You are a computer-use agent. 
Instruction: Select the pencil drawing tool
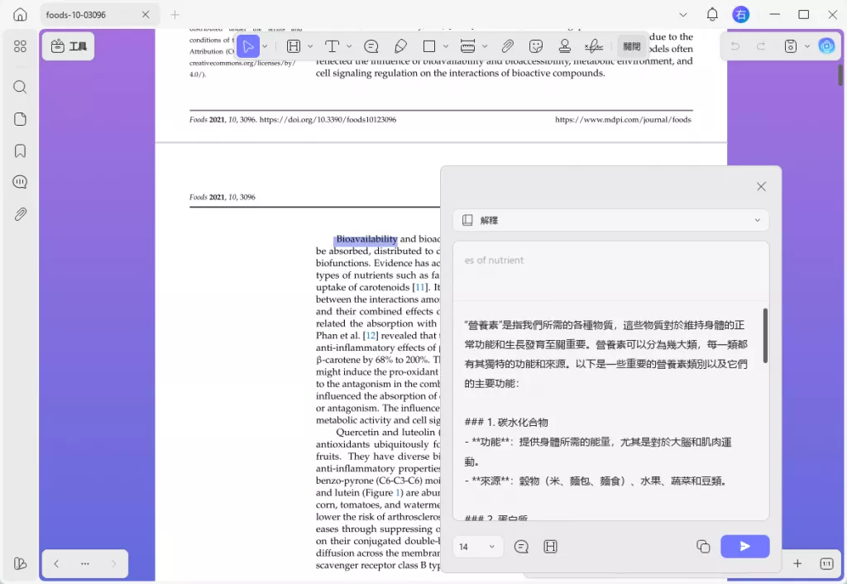400,46
